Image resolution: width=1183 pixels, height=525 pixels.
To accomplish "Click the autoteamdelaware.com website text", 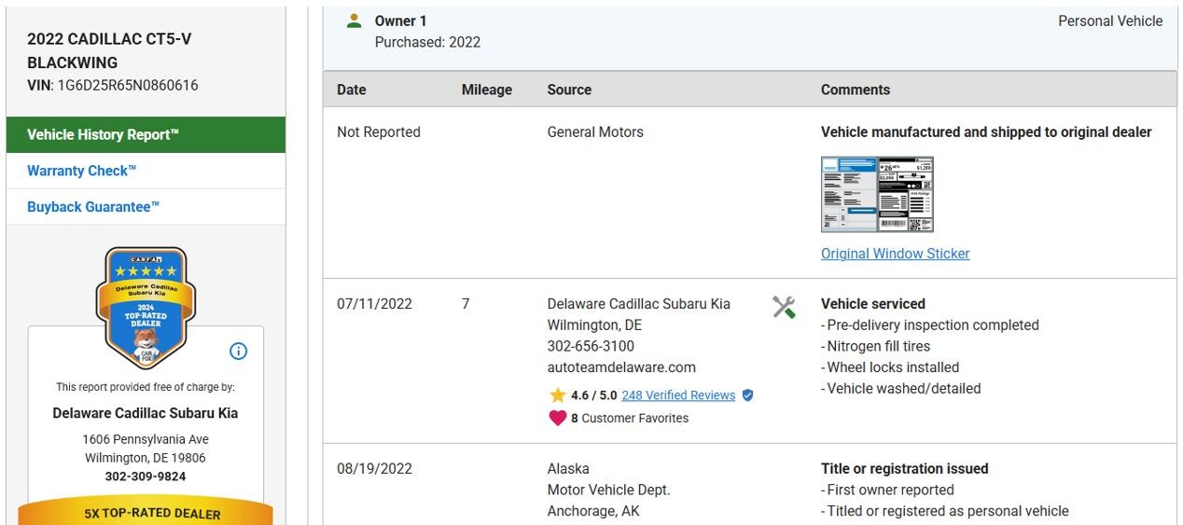I will point(621,367).
